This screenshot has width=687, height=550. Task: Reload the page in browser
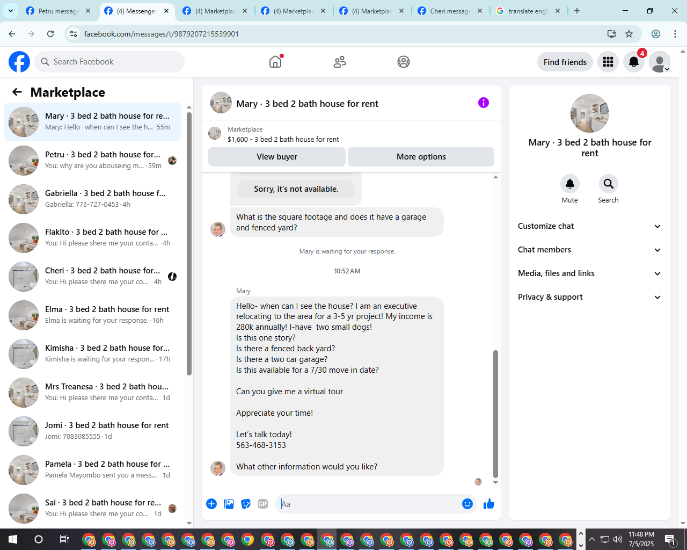(50, 34)
